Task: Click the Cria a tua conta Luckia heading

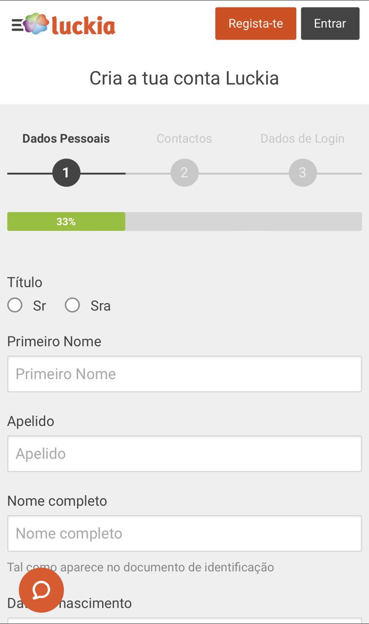Action: point(184,78)
